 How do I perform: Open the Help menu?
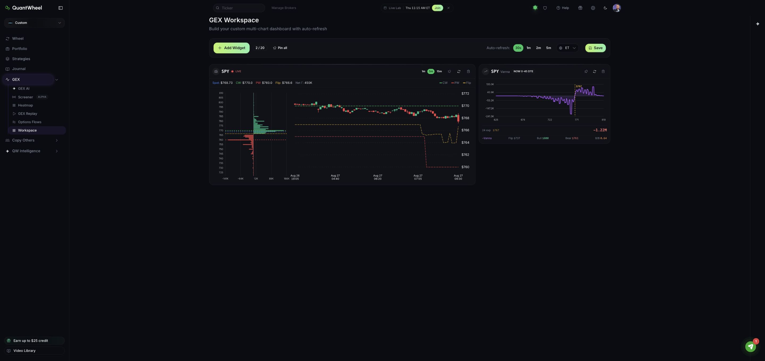coord(563,8)
